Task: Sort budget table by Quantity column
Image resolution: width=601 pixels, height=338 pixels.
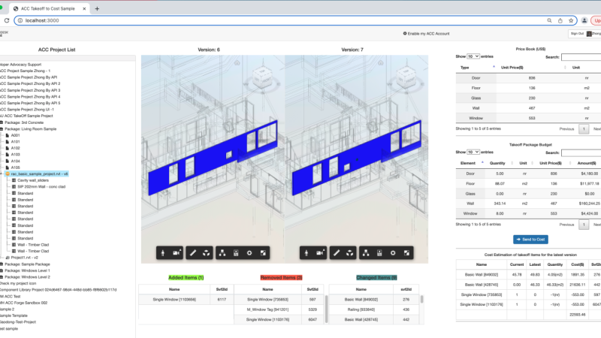Action: click(500, 163)
